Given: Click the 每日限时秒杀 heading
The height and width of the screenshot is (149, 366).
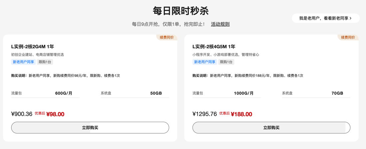Looking at the screenshot, I should (x=181, y=11).
